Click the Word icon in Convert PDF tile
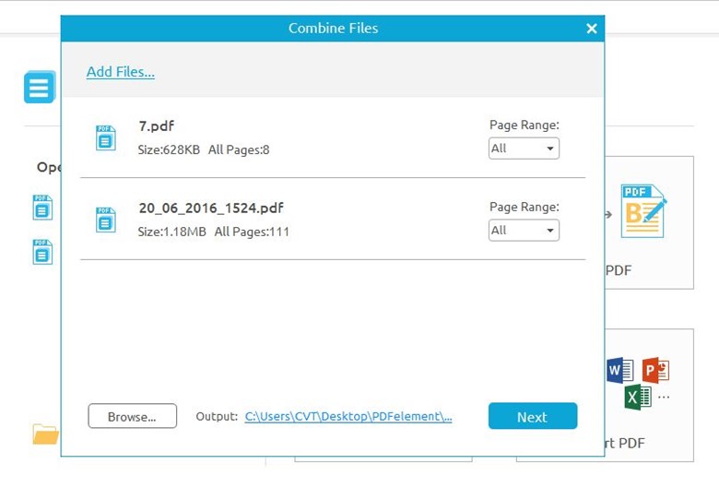Image resolution: width=719 pixels, height=488 pixels. coord(619,371)
